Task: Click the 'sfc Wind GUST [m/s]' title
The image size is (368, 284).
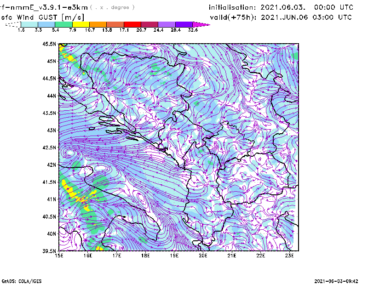Action: coord(42,17)
